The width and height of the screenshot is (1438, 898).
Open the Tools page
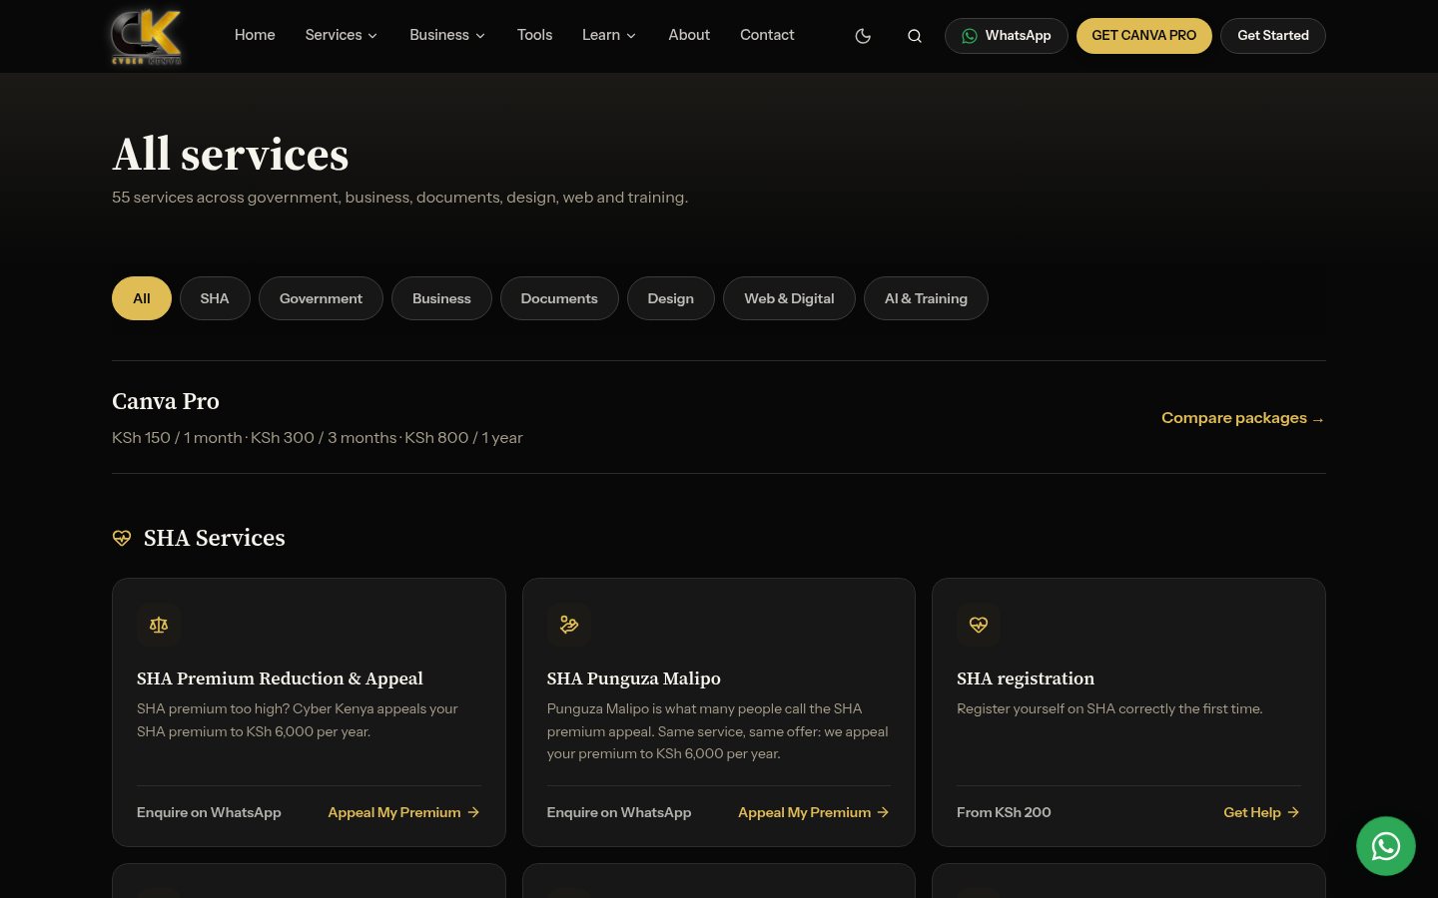534,35
